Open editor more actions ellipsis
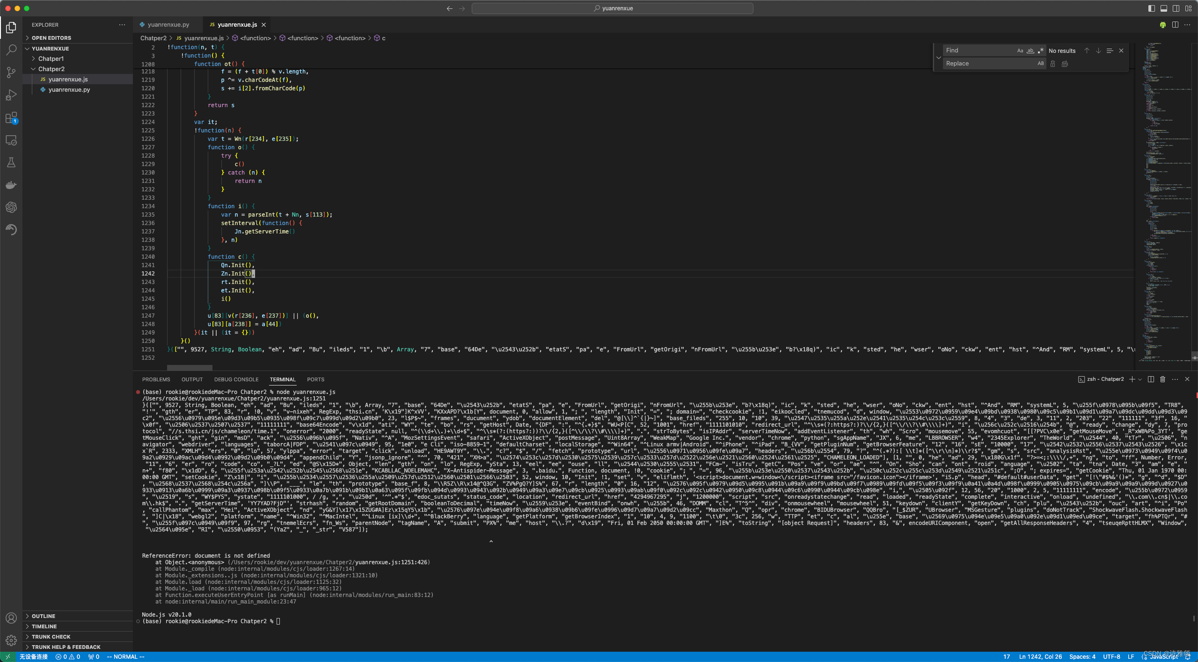1198x662 pixels. 1187,25
